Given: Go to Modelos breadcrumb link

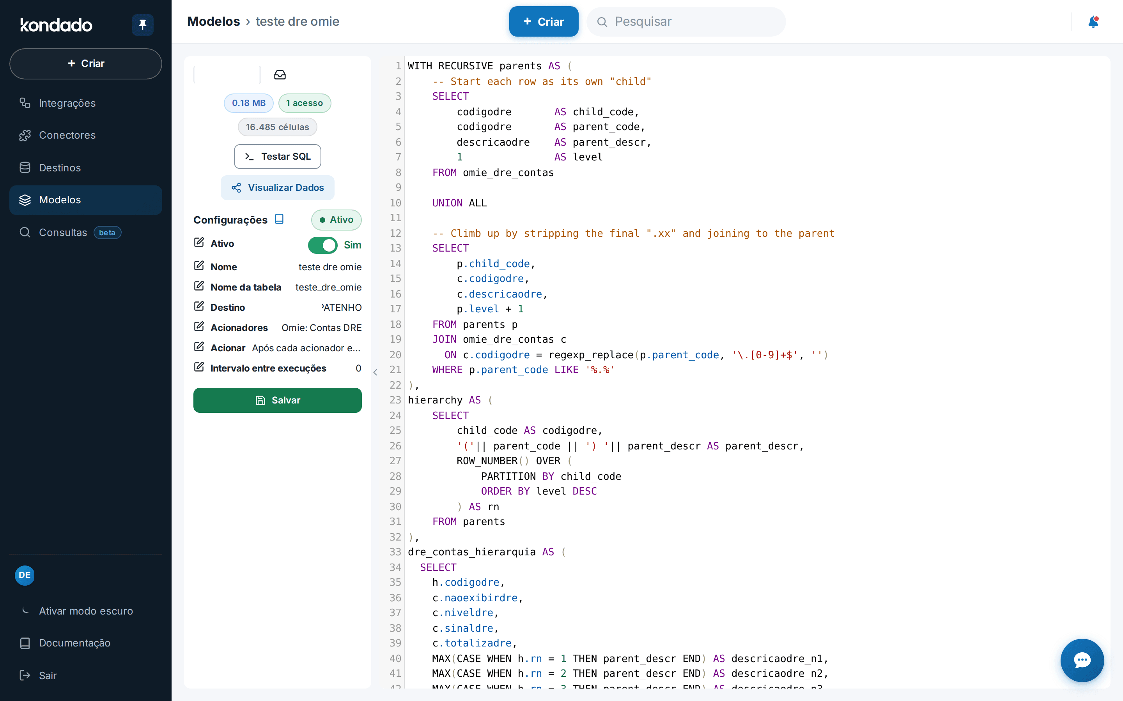Looking at the screenshot, I should point(213,22).
